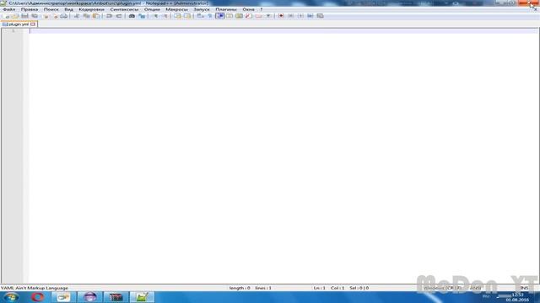
Task: Toggle synchronized vertical scrolling
Action: 177,16
